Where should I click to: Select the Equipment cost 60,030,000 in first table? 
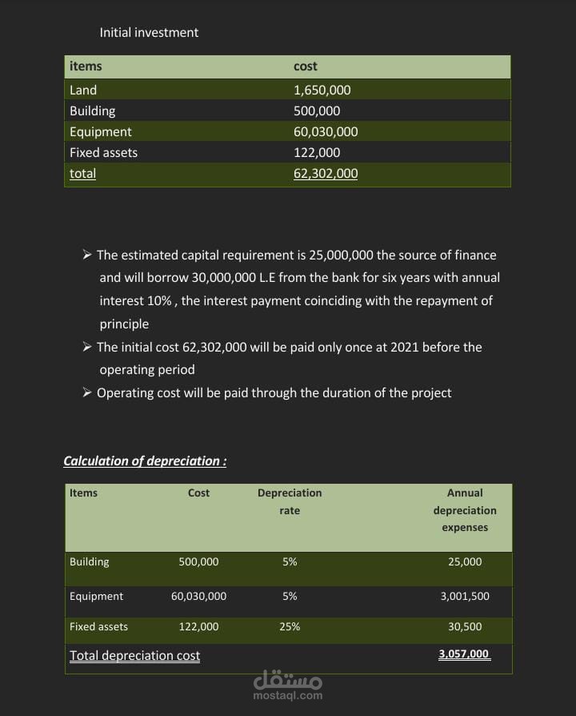tap(326, 132)
